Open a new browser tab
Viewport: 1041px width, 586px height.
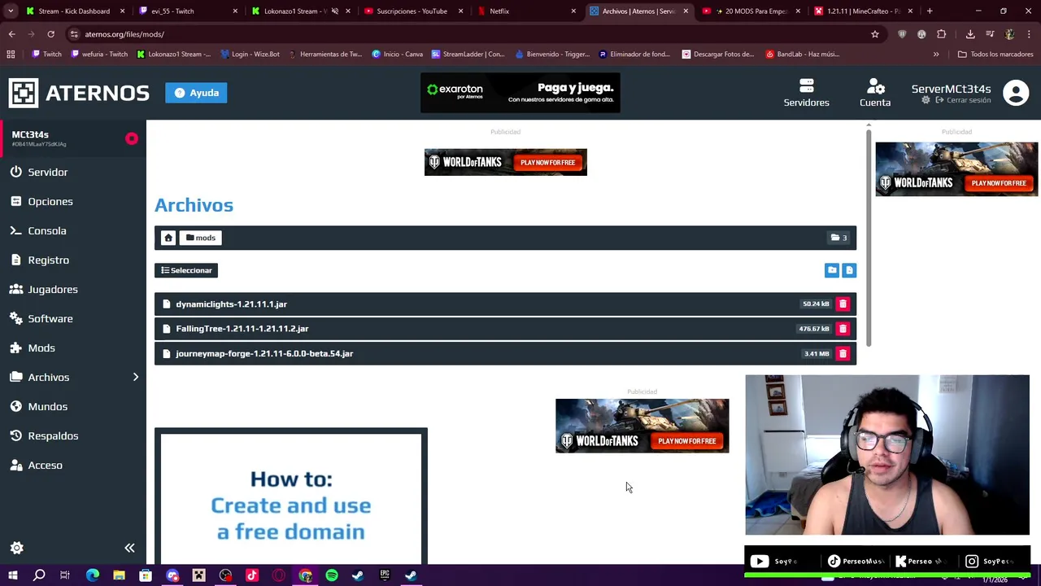tap(930, 11)
